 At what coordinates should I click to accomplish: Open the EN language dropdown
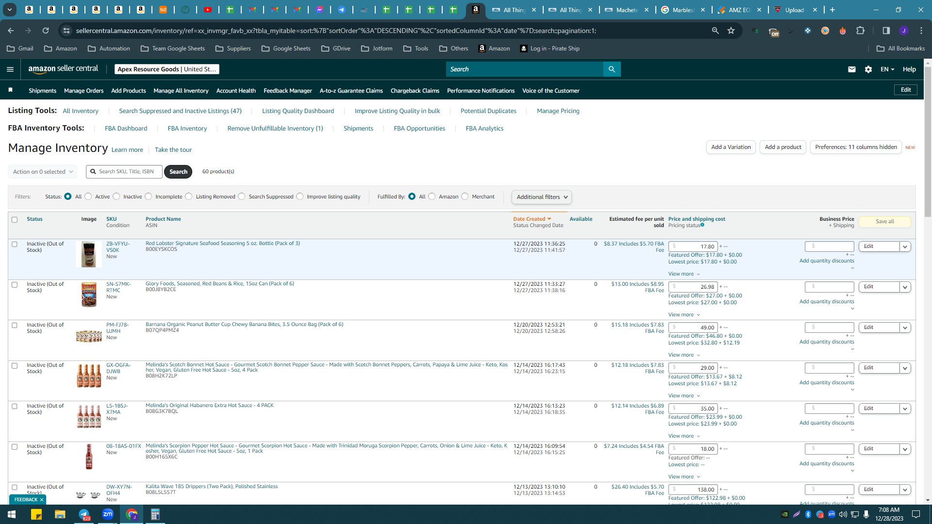(x=887, y=69)
